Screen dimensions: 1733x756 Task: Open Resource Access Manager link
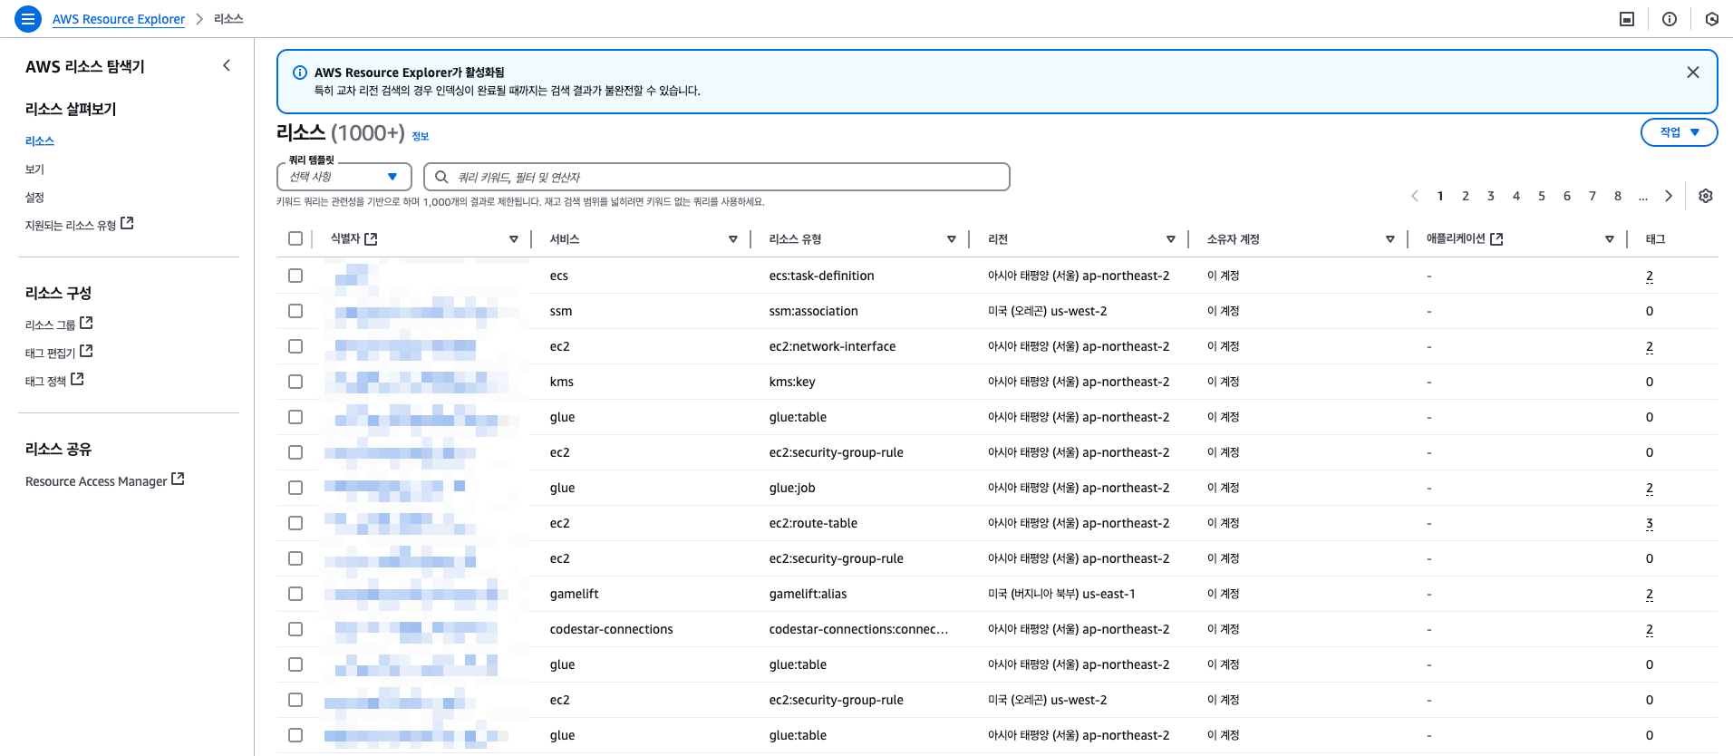[96, 481]
